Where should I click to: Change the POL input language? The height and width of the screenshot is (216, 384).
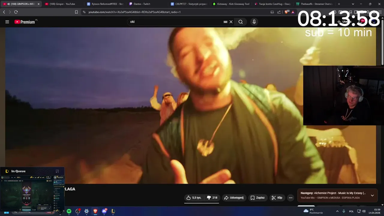click(351, 211)
